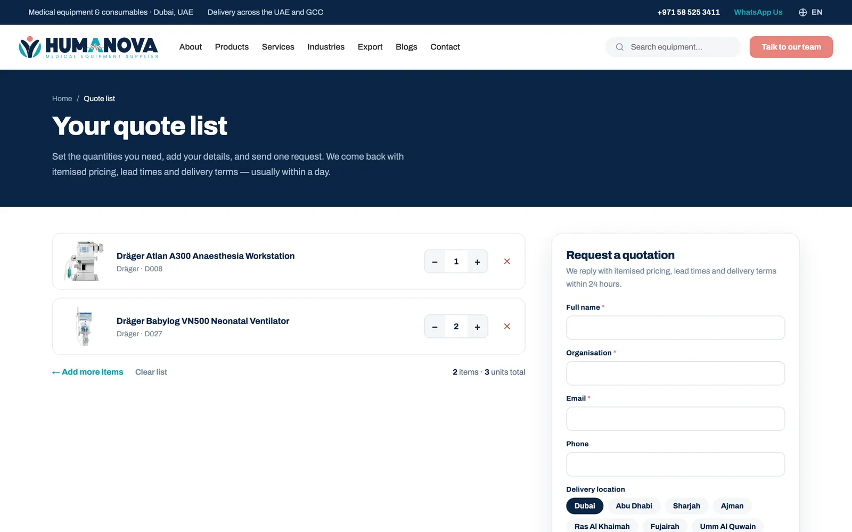Click the Atlan A300 quantity value 1

tap(456, 261)
